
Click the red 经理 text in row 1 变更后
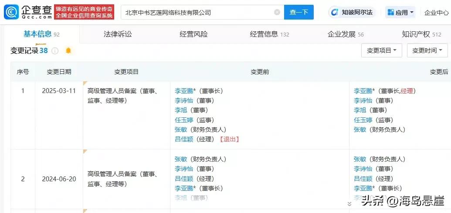[407, 91]
